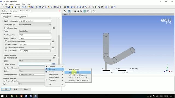Click the Open case folder icon
The width and height of the screenshot is (175, 98).
click(5, 7)
